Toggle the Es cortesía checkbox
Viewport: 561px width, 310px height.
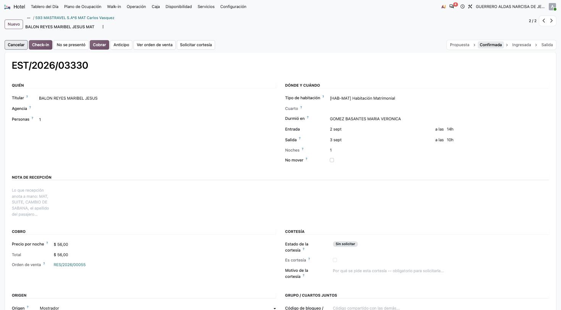click(x=335, y=260)
